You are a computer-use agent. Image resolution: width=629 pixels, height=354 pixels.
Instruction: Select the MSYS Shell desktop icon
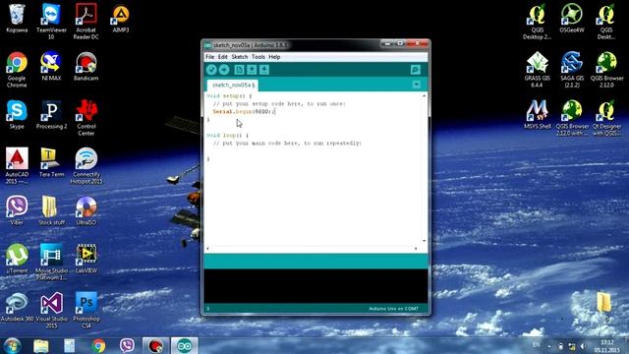pyautogui.click(x=537, y=115)
